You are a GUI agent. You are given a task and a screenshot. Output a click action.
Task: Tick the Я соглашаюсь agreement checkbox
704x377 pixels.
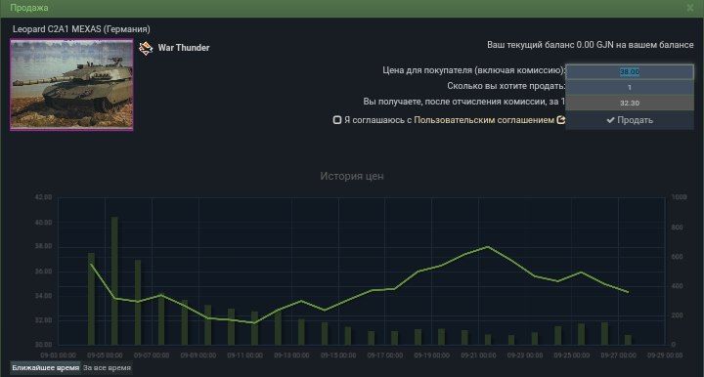click(337, 120)
